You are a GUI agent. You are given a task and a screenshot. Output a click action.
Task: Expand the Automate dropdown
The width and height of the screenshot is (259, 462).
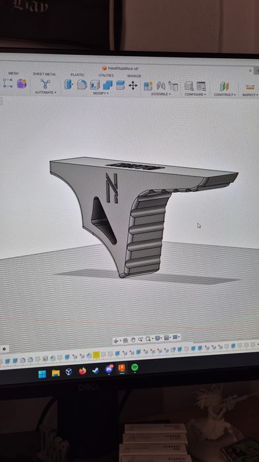tap(45, 93)
